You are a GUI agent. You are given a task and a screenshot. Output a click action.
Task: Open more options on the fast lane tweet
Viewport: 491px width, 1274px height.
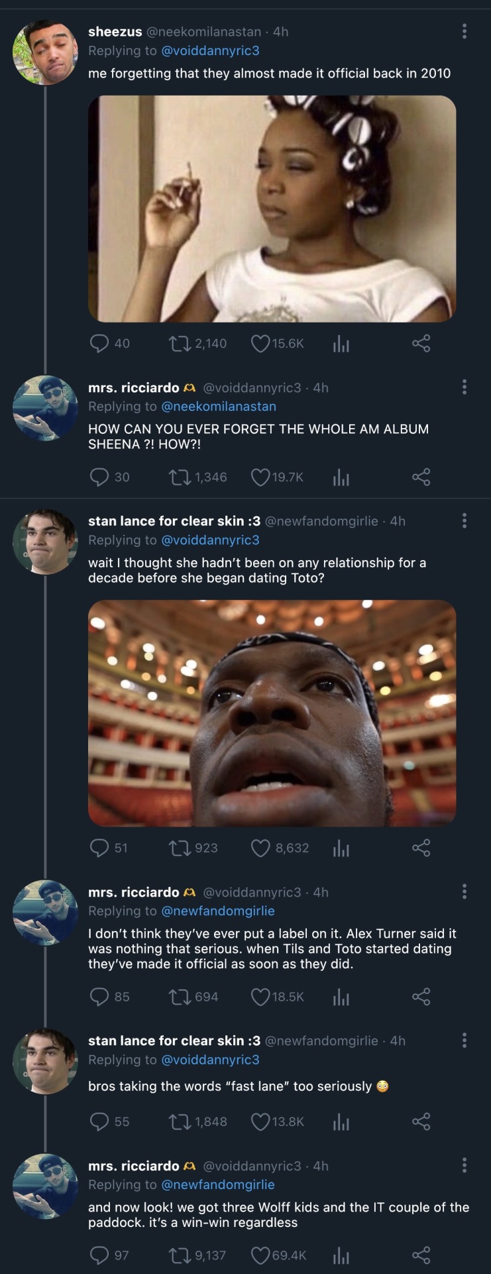tap(464, 1040)
